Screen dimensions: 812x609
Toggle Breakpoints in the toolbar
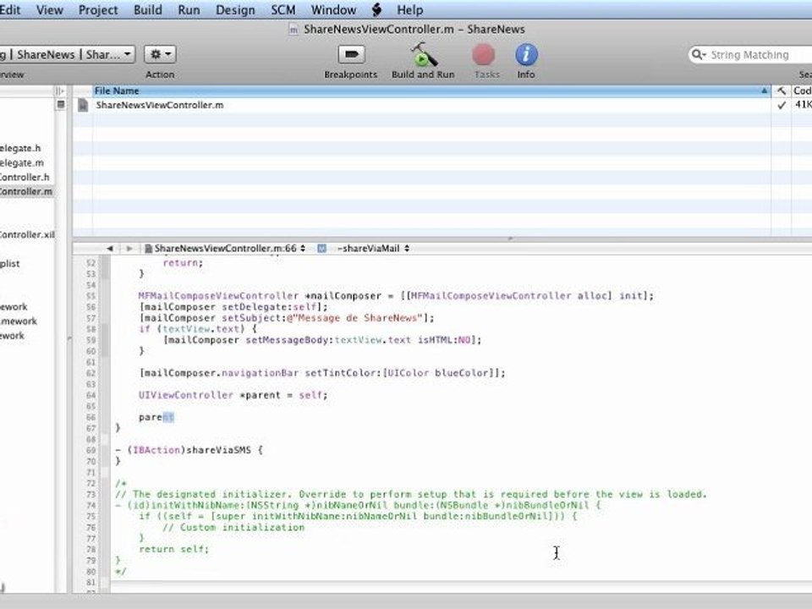coord(352,54)
